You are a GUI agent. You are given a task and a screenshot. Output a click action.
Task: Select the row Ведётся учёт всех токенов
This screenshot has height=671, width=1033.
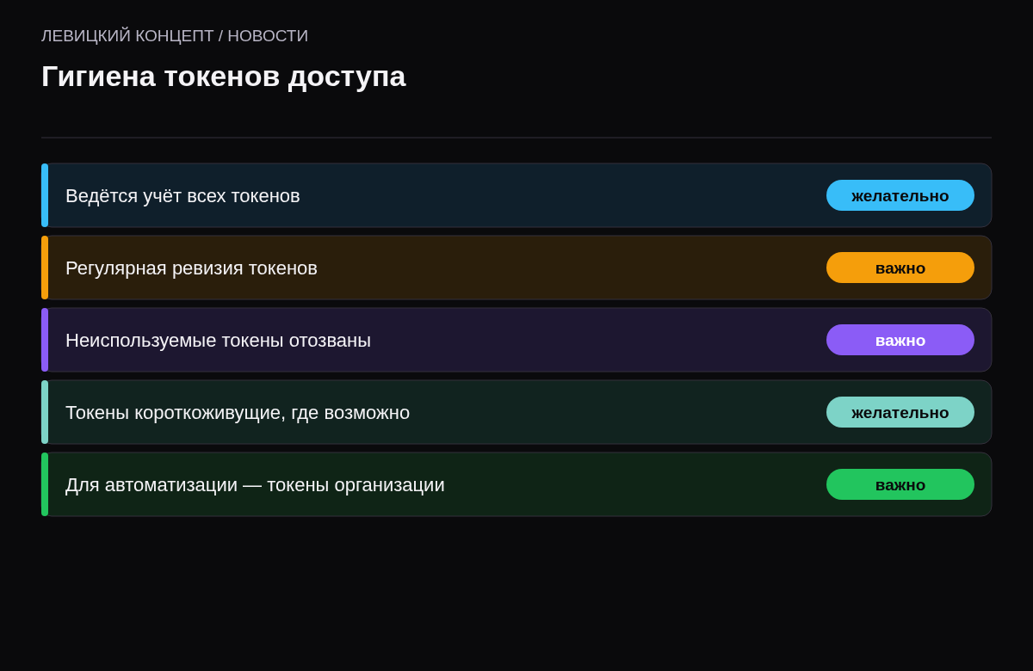click(x=516, y=195)
